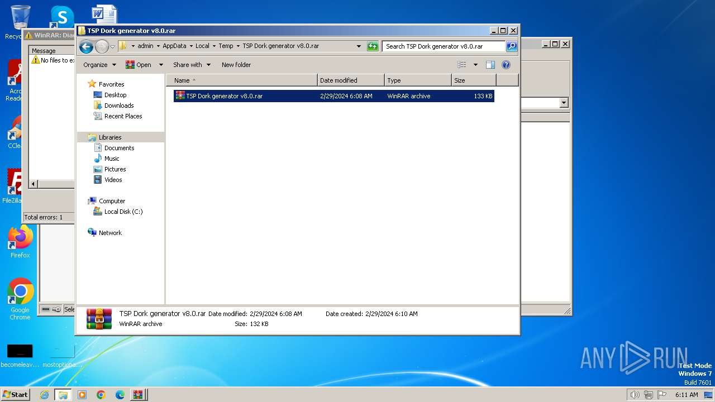Expand the Open button dropdown arrow
This screenshot has width=715, height=402.
click(x=161, y=65)
